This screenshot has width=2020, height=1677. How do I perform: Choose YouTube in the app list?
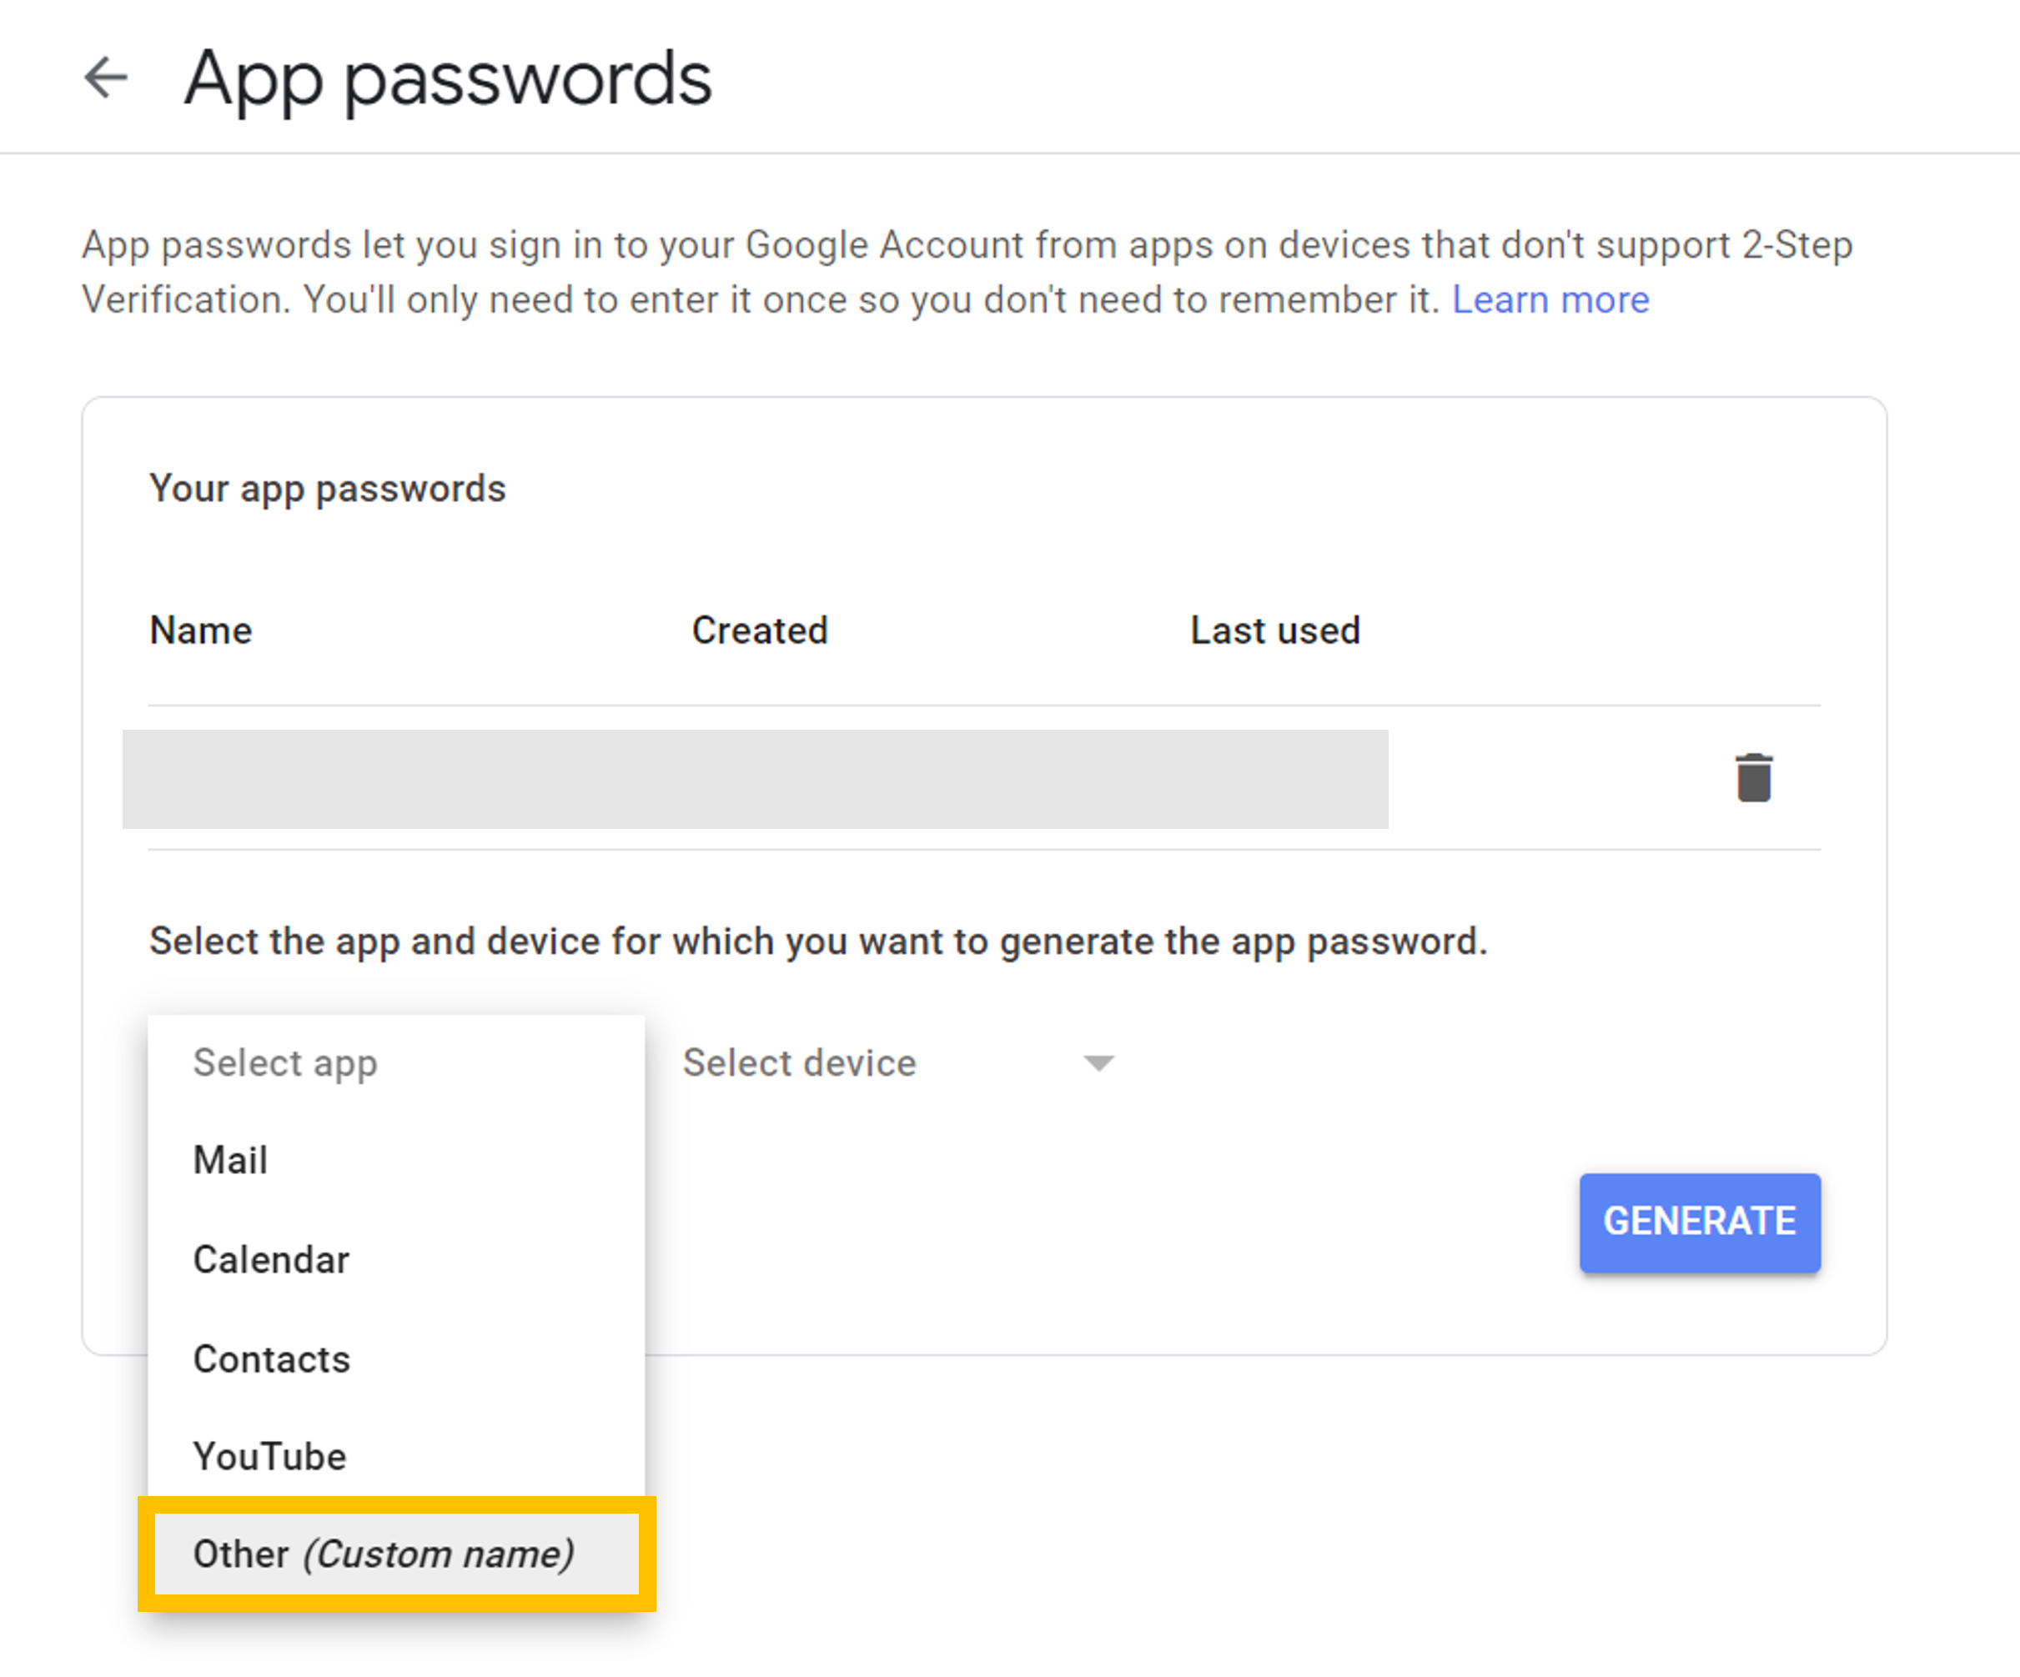(x=269, y=1456)
